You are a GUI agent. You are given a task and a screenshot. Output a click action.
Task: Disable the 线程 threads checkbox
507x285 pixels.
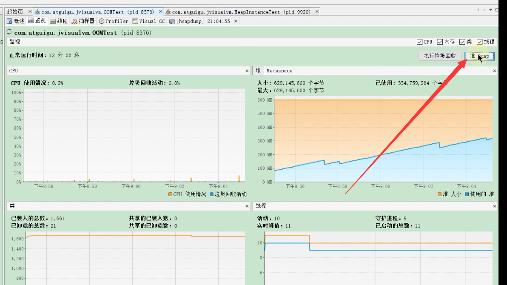[479, 42]
